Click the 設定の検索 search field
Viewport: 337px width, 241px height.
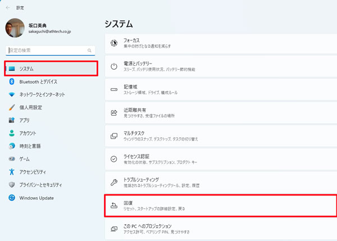(51, 49)
